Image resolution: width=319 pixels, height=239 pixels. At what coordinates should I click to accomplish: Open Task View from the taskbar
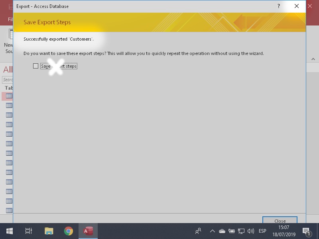(x=29, y=231)
